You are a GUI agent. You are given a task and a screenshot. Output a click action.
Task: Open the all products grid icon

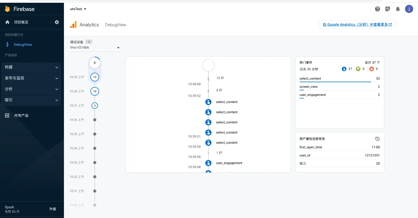coord(7,115)
